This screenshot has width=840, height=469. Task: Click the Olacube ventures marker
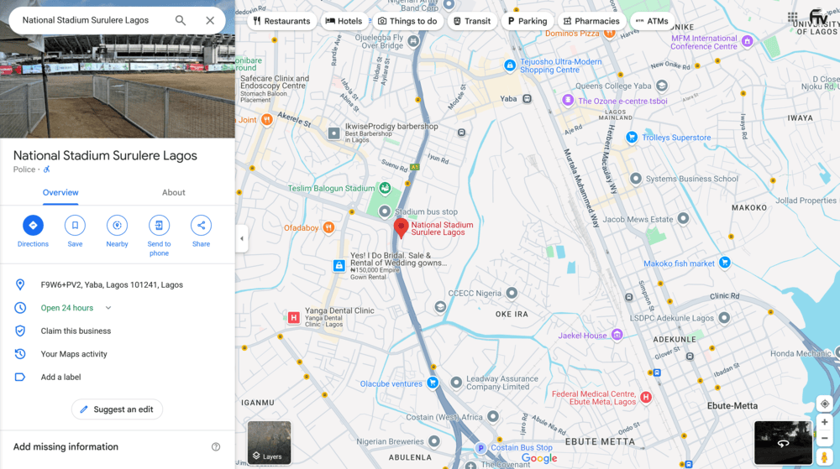(433, 383)
